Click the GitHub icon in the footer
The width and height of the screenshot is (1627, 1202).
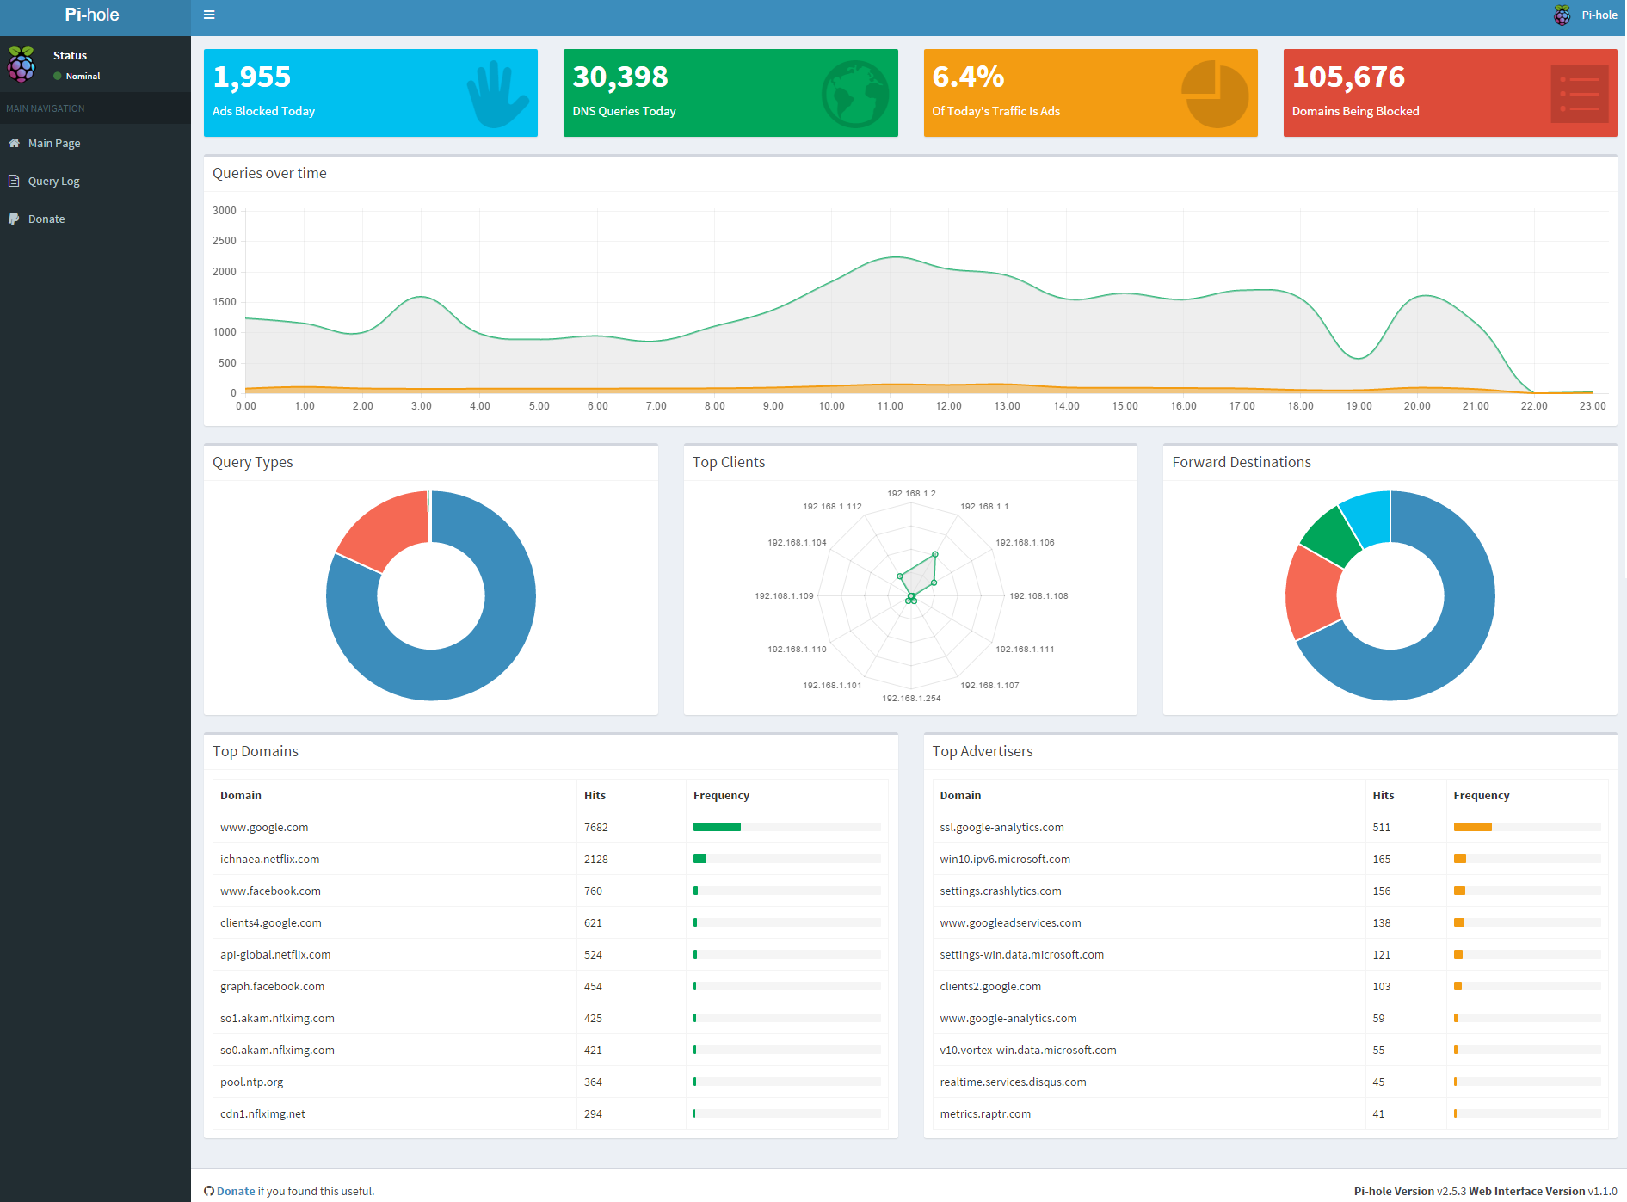(209, 1191)
